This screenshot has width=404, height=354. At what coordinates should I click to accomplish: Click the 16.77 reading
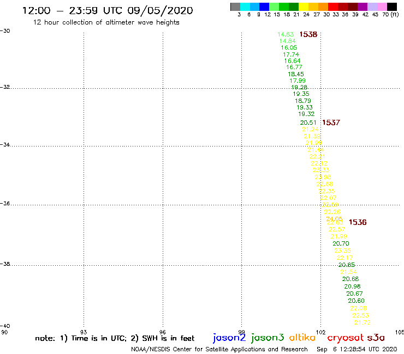coord(294,67)
